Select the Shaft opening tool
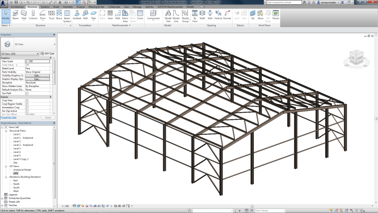Screen dimensions: 378x213 coord(202,15)
